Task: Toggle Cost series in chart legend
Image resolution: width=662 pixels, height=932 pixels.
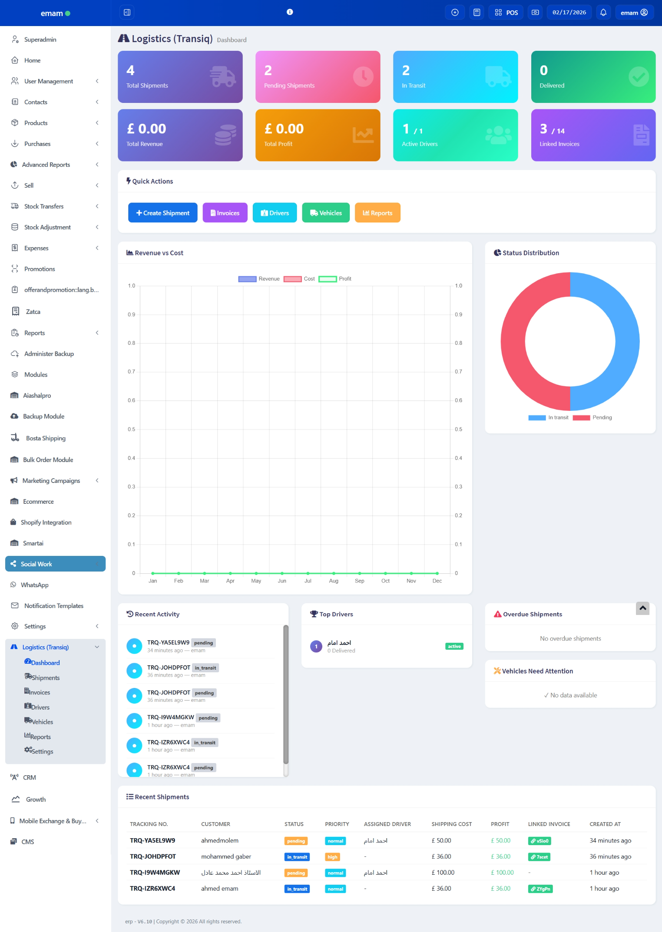Action: click(x=292, y=279)
